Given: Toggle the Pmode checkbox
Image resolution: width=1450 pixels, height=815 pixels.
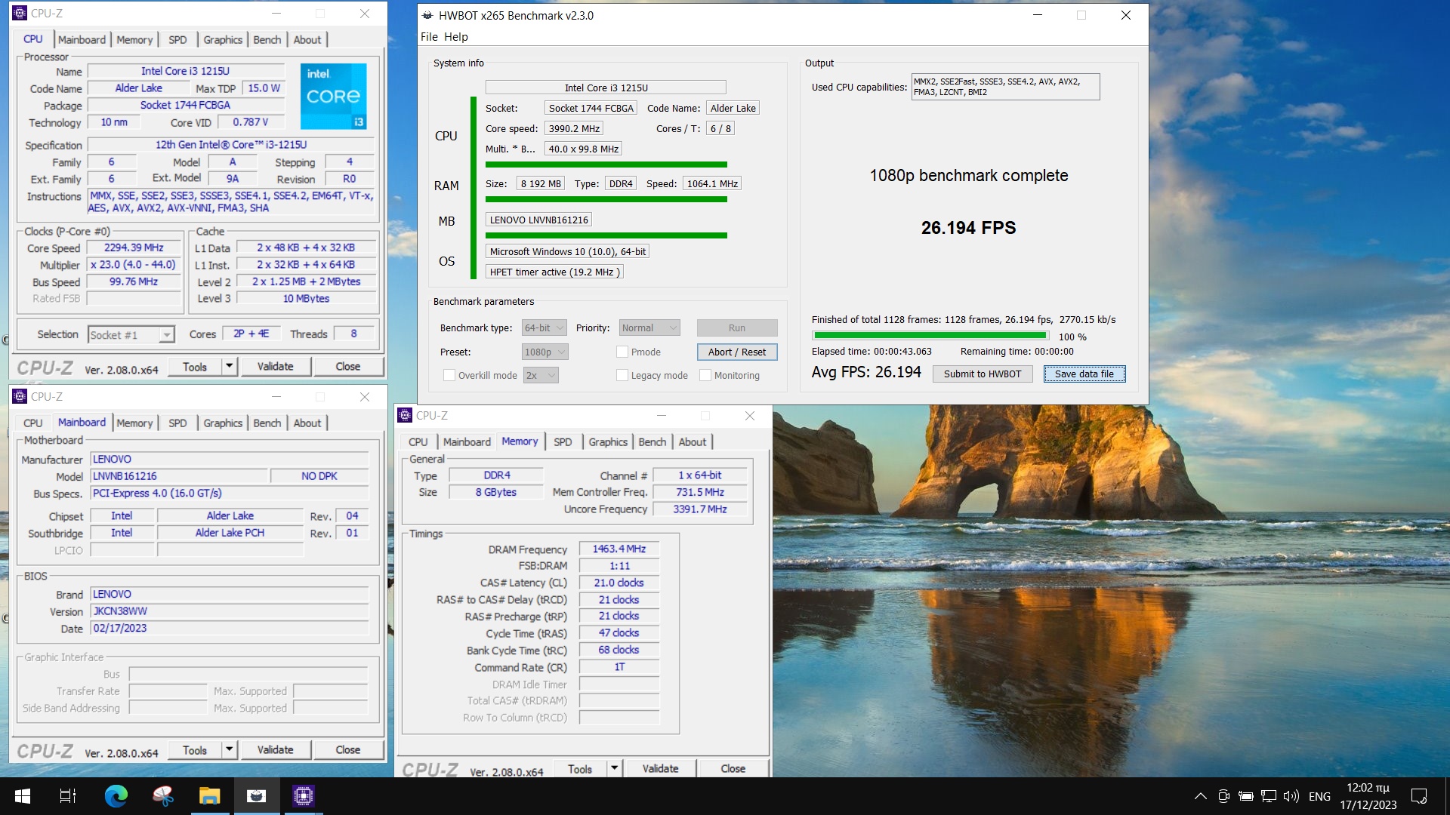Looking at the screenshot, I should [622, 352].
